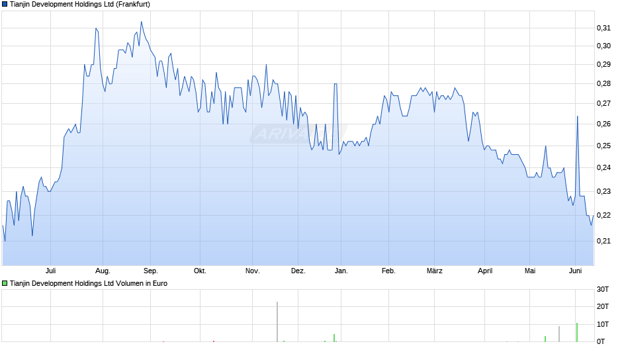This screenshot has height=348, width=622.
Task: Click the chart title 'Tianjin Development Holdings Ltd (Frankfurt)'
Action: click(x=79, y=5)
